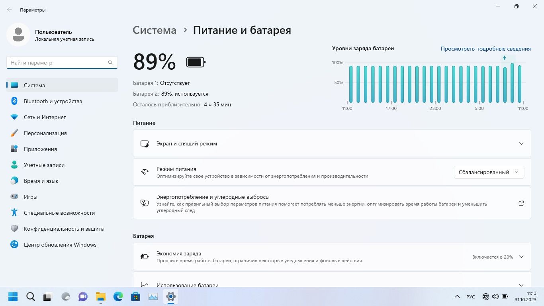Click the shield privacy icon
The image size is (544, 306).
pos(14,229)
